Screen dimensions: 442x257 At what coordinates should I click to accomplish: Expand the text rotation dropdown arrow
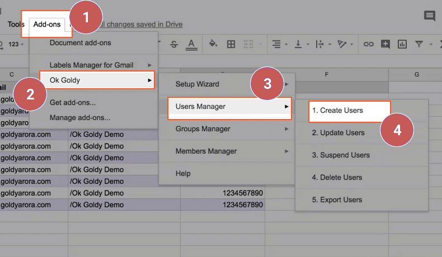[351, 44]
